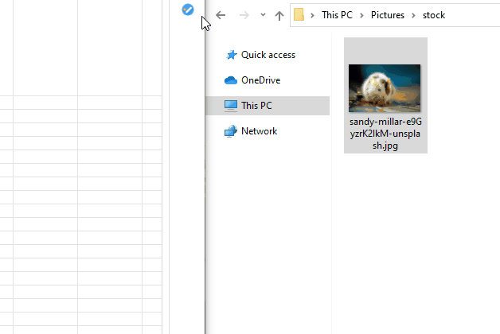Click the Network computer icon
Screen dimensions: 500x334
click(x=231, y=131)
